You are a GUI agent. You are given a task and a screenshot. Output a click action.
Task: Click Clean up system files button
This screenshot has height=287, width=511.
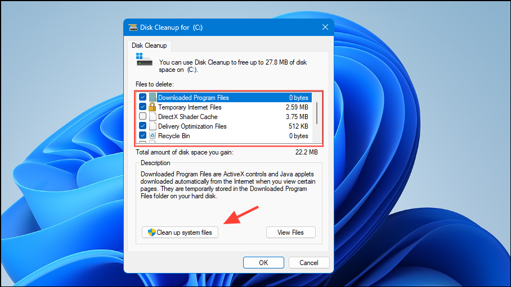180,233
